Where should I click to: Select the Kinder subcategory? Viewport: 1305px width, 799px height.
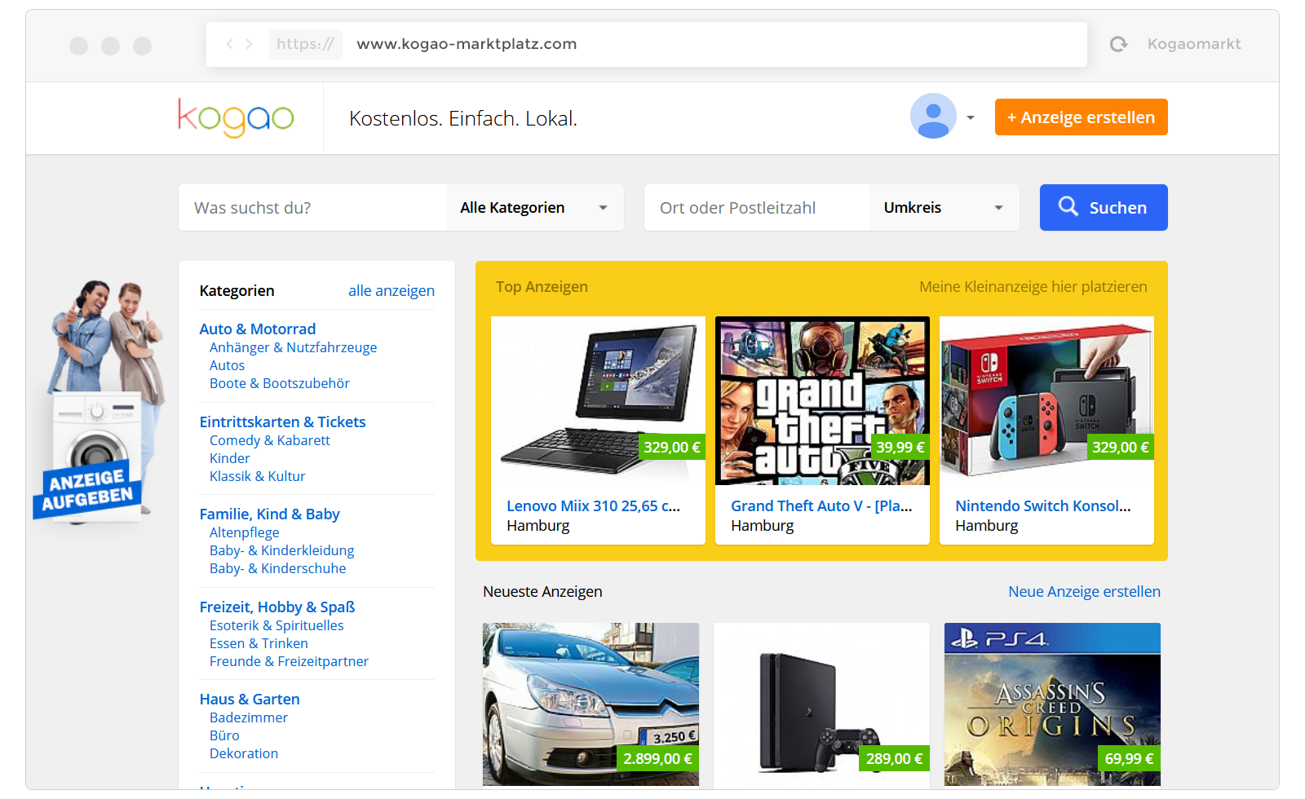tap(230, 458)
